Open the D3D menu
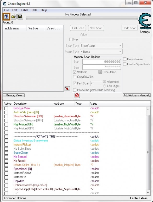This screenshot has height=202, width=153. click(34, 10)
